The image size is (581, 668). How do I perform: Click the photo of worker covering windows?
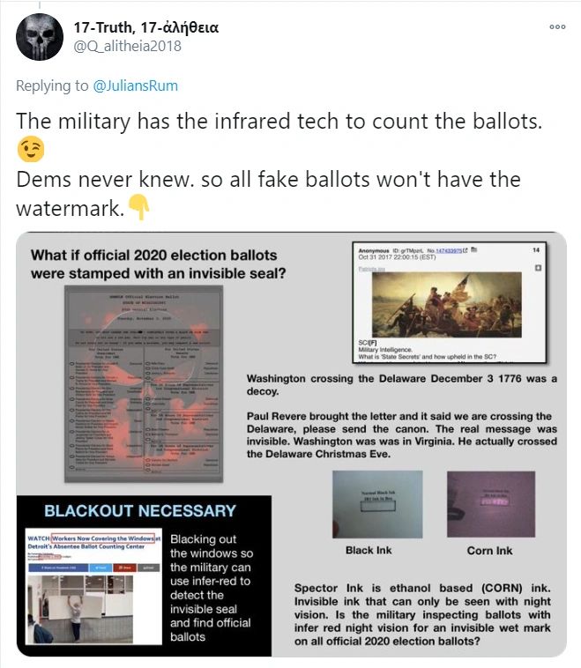point(80,610)
